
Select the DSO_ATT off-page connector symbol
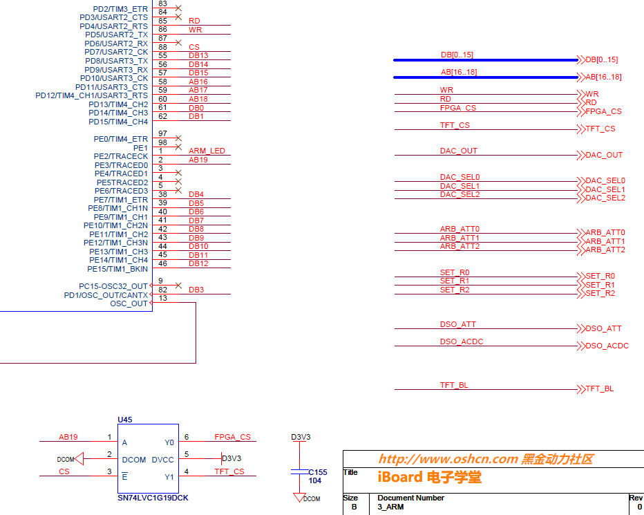click(x=580, y=329)
